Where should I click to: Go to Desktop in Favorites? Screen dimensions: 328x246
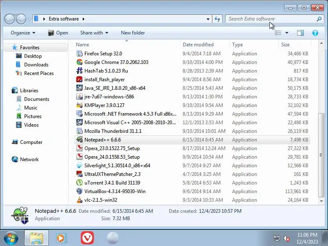tap(33, 56)
